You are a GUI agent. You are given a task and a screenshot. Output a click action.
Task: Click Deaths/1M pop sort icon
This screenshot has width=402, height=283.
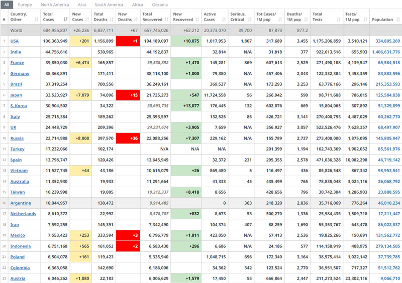306,20
